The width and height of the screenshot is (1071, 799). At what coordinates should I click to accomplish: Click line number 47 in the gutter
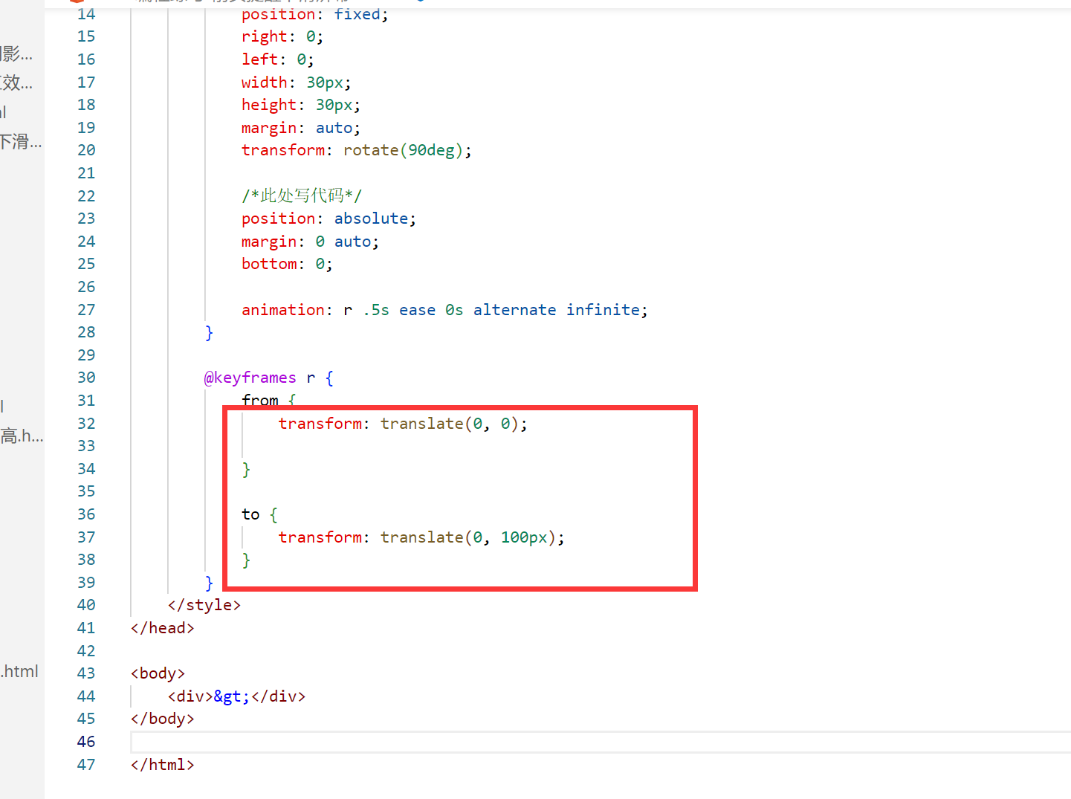86,765
